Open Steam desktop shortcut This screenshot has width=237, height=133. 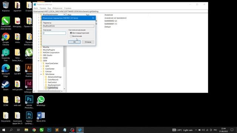(x=6, y=85)
